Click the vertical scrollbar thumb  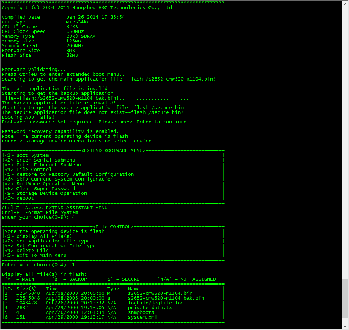point(345,299)
